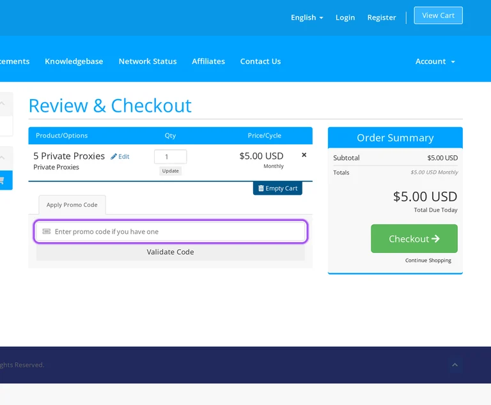491x405 pixels.
Task: Select the Apply Promo Code tab
Action: [72, 204]
